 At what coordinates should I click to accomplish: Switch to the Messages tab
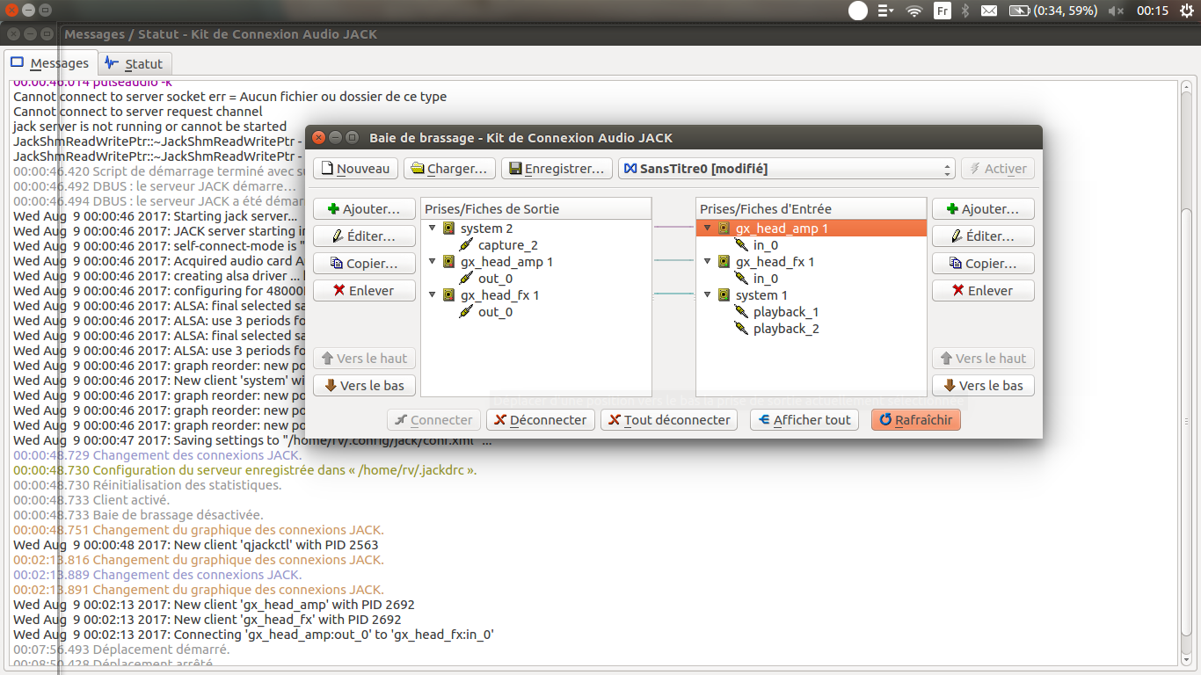coord(50,63)
